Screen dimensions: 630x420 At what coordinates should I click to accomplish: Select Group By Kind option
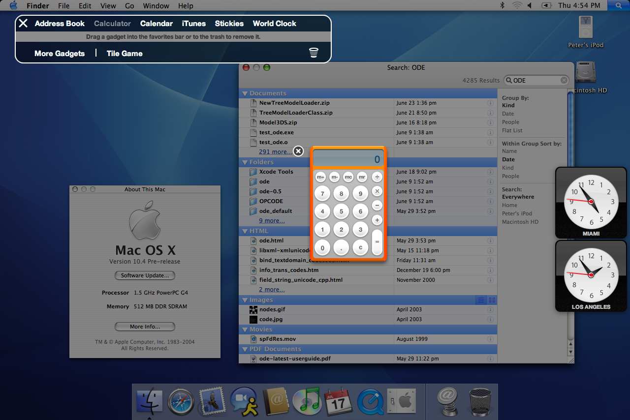(x=508, y=105)
